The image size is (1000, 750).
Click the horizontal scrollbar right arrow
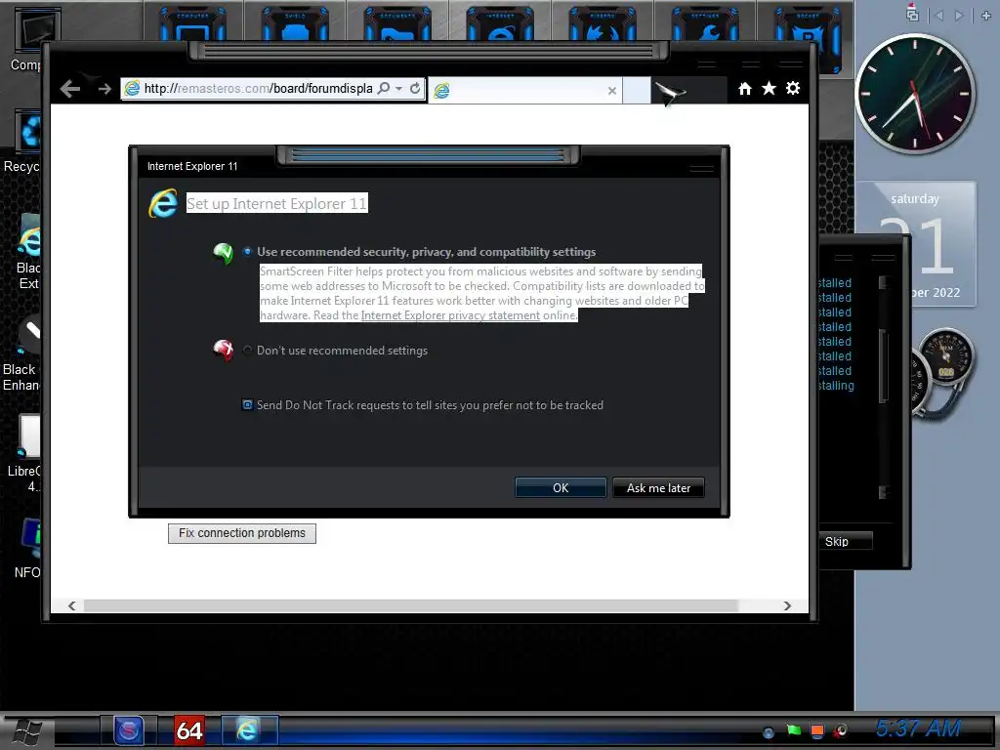787,605
